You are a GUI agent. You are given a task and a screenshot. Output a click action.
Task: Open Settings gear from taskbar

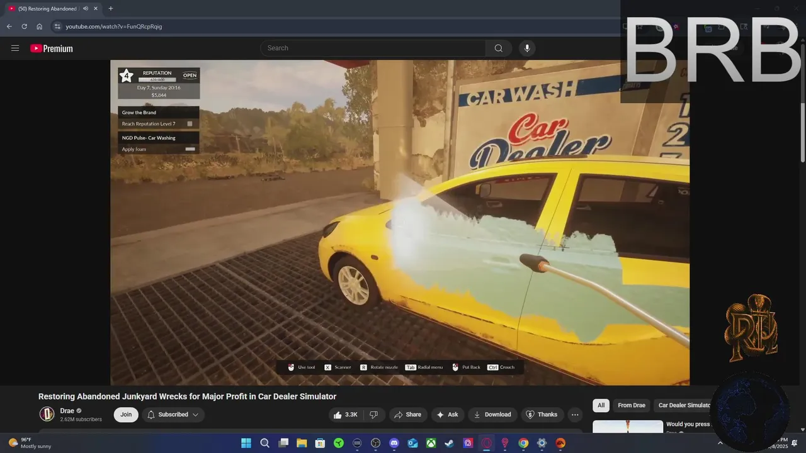click(x=542, y=443)
